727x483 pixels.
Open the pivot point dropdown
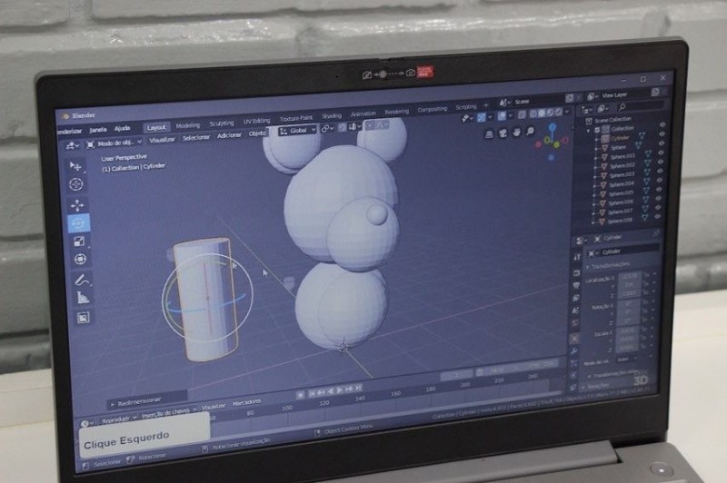click(327, 129)
